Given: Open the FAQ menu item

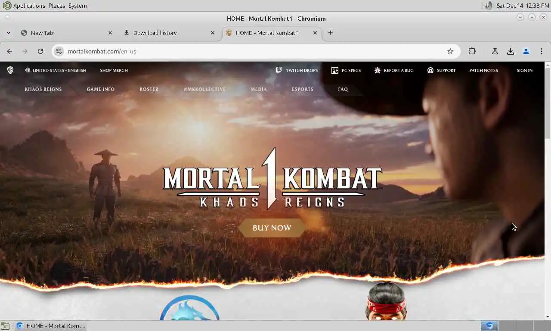Looking at the screenshot, I should (x=343, y=89).
